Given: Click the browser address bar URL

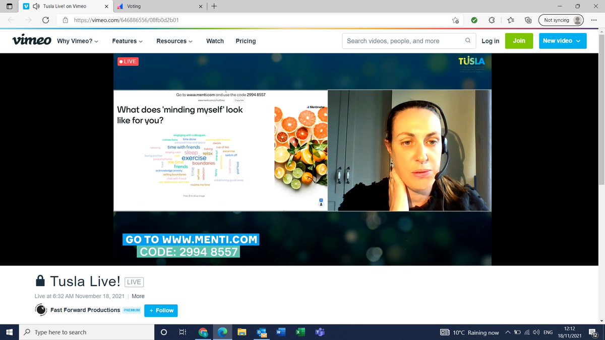Looking at the screenshot, I should coord(126,20).
